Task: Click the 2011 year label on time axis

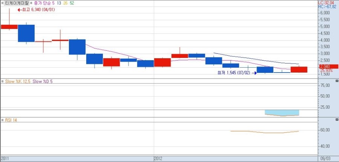Action: pyautogui.click(x=4, y=159)
